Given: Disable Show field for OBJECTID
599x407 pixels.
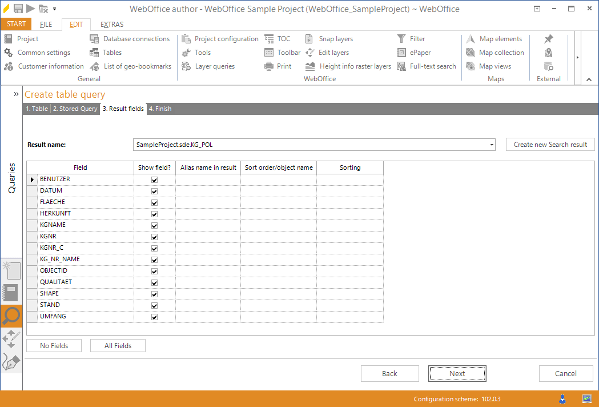Looking at the screenshot, I should coord(154,271).
